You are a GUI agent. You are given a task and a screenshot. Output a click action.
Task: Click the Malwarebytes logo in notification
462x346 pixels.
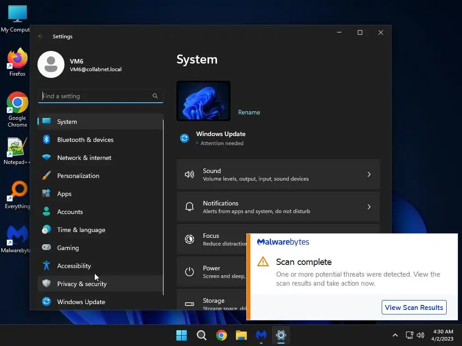pos(283,242)
